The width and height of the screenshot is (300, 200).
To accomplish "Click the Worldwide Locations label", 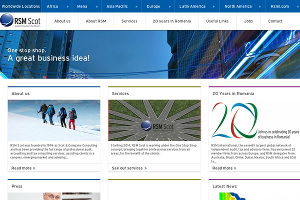I will 20,6.
